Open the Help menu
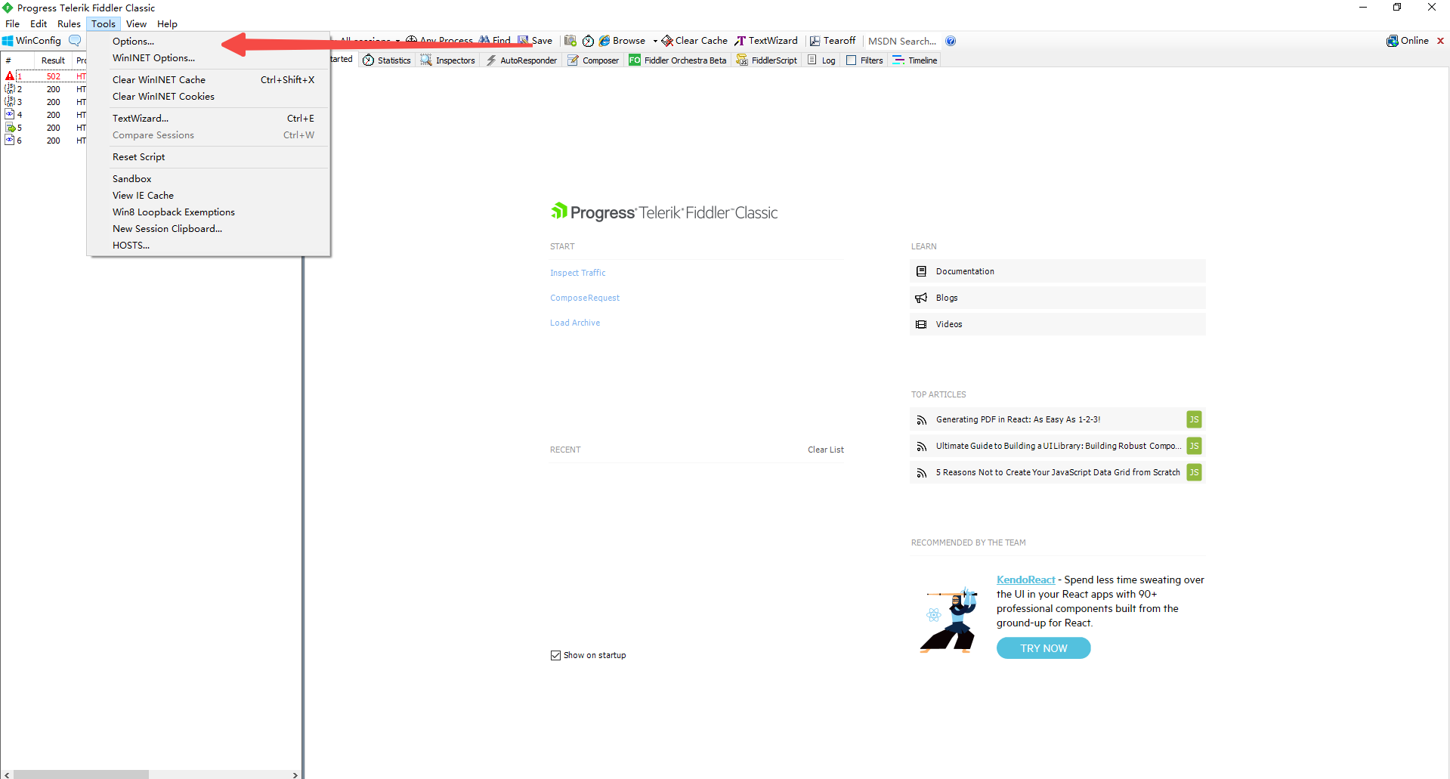 point(167,24)
